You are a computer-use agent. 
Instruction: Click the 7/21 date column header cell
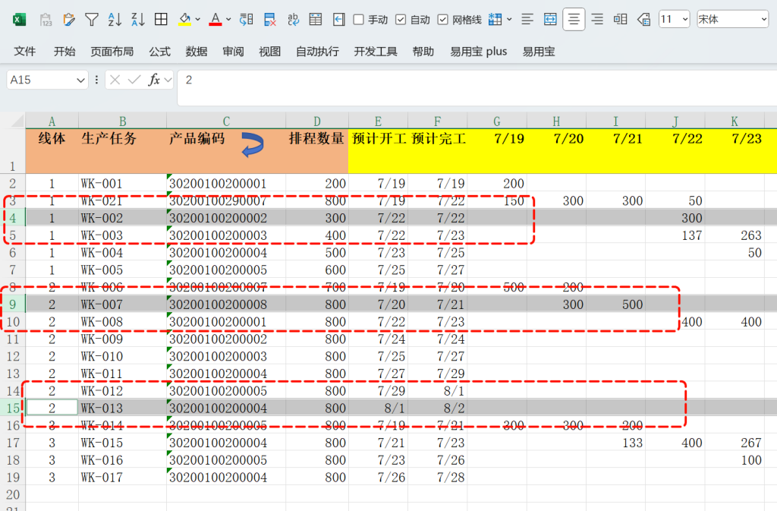coord(616,150)
